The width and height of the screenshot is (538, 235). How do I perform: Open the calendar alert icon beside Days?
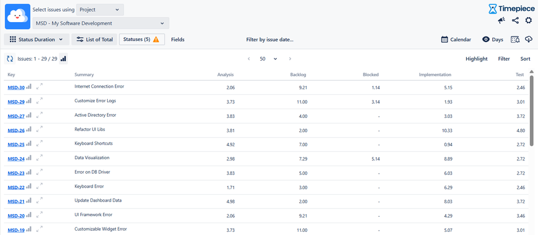(x=515, y=39)
